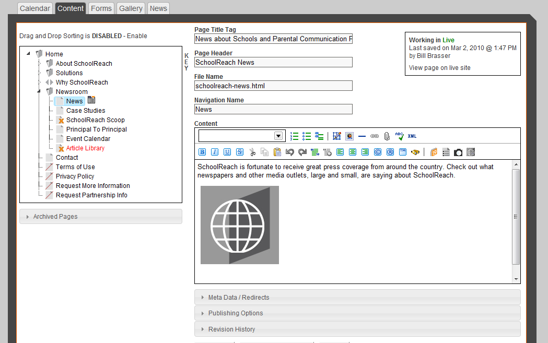Redo the last edit

click(302, 152)
